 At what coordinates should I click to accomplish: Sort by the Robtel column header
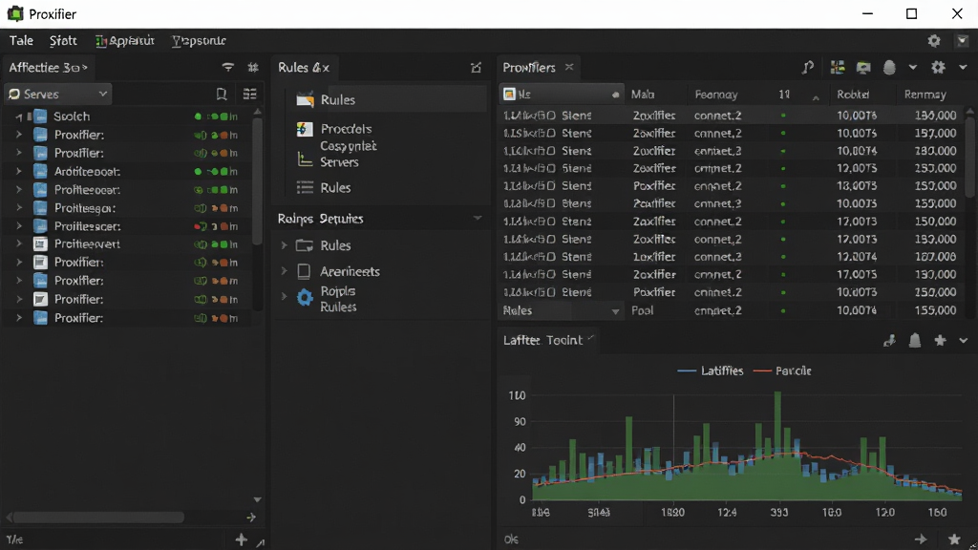(853, 95)
